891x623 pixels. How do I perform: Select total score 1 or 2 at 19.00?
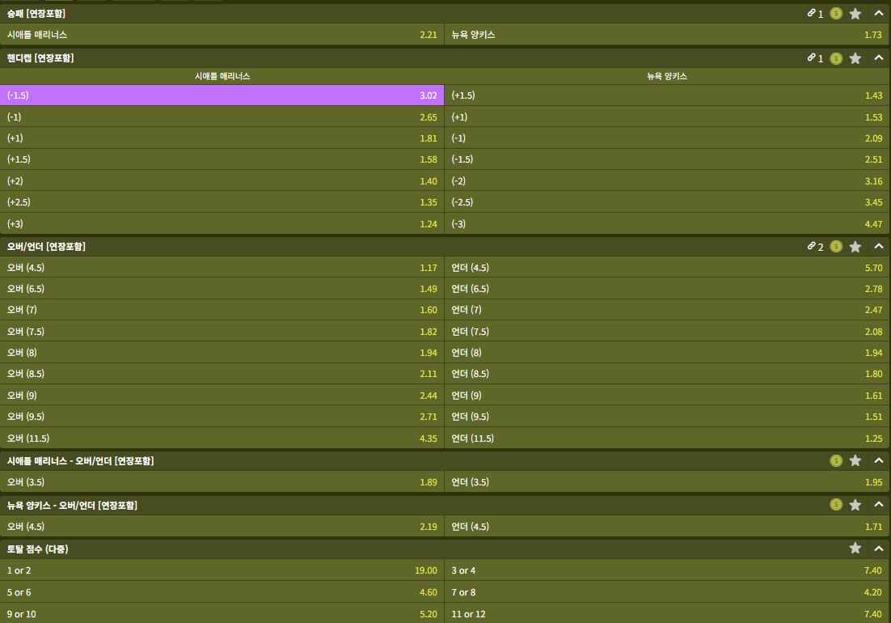[222, 570]
